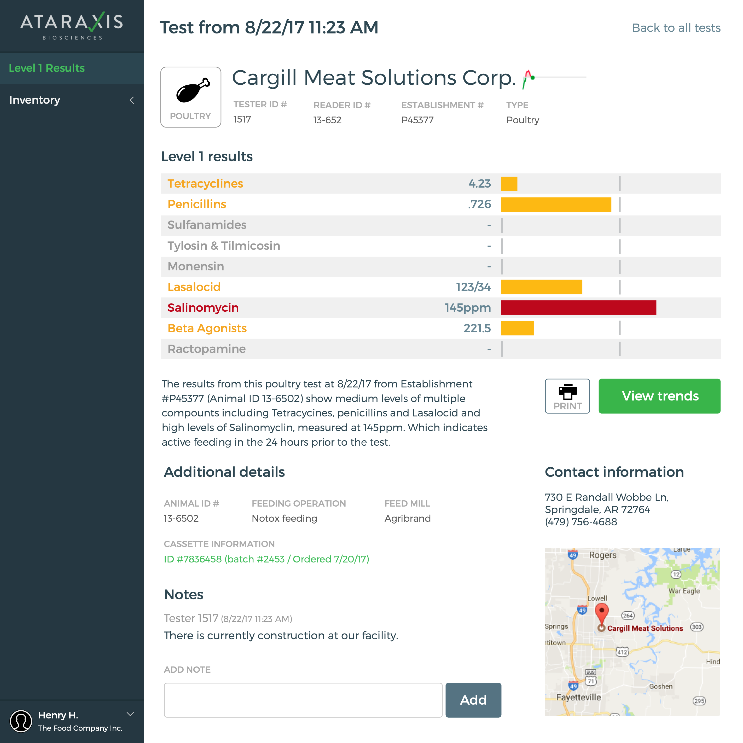Click tester ID value 1517

(x=242, y=120)
